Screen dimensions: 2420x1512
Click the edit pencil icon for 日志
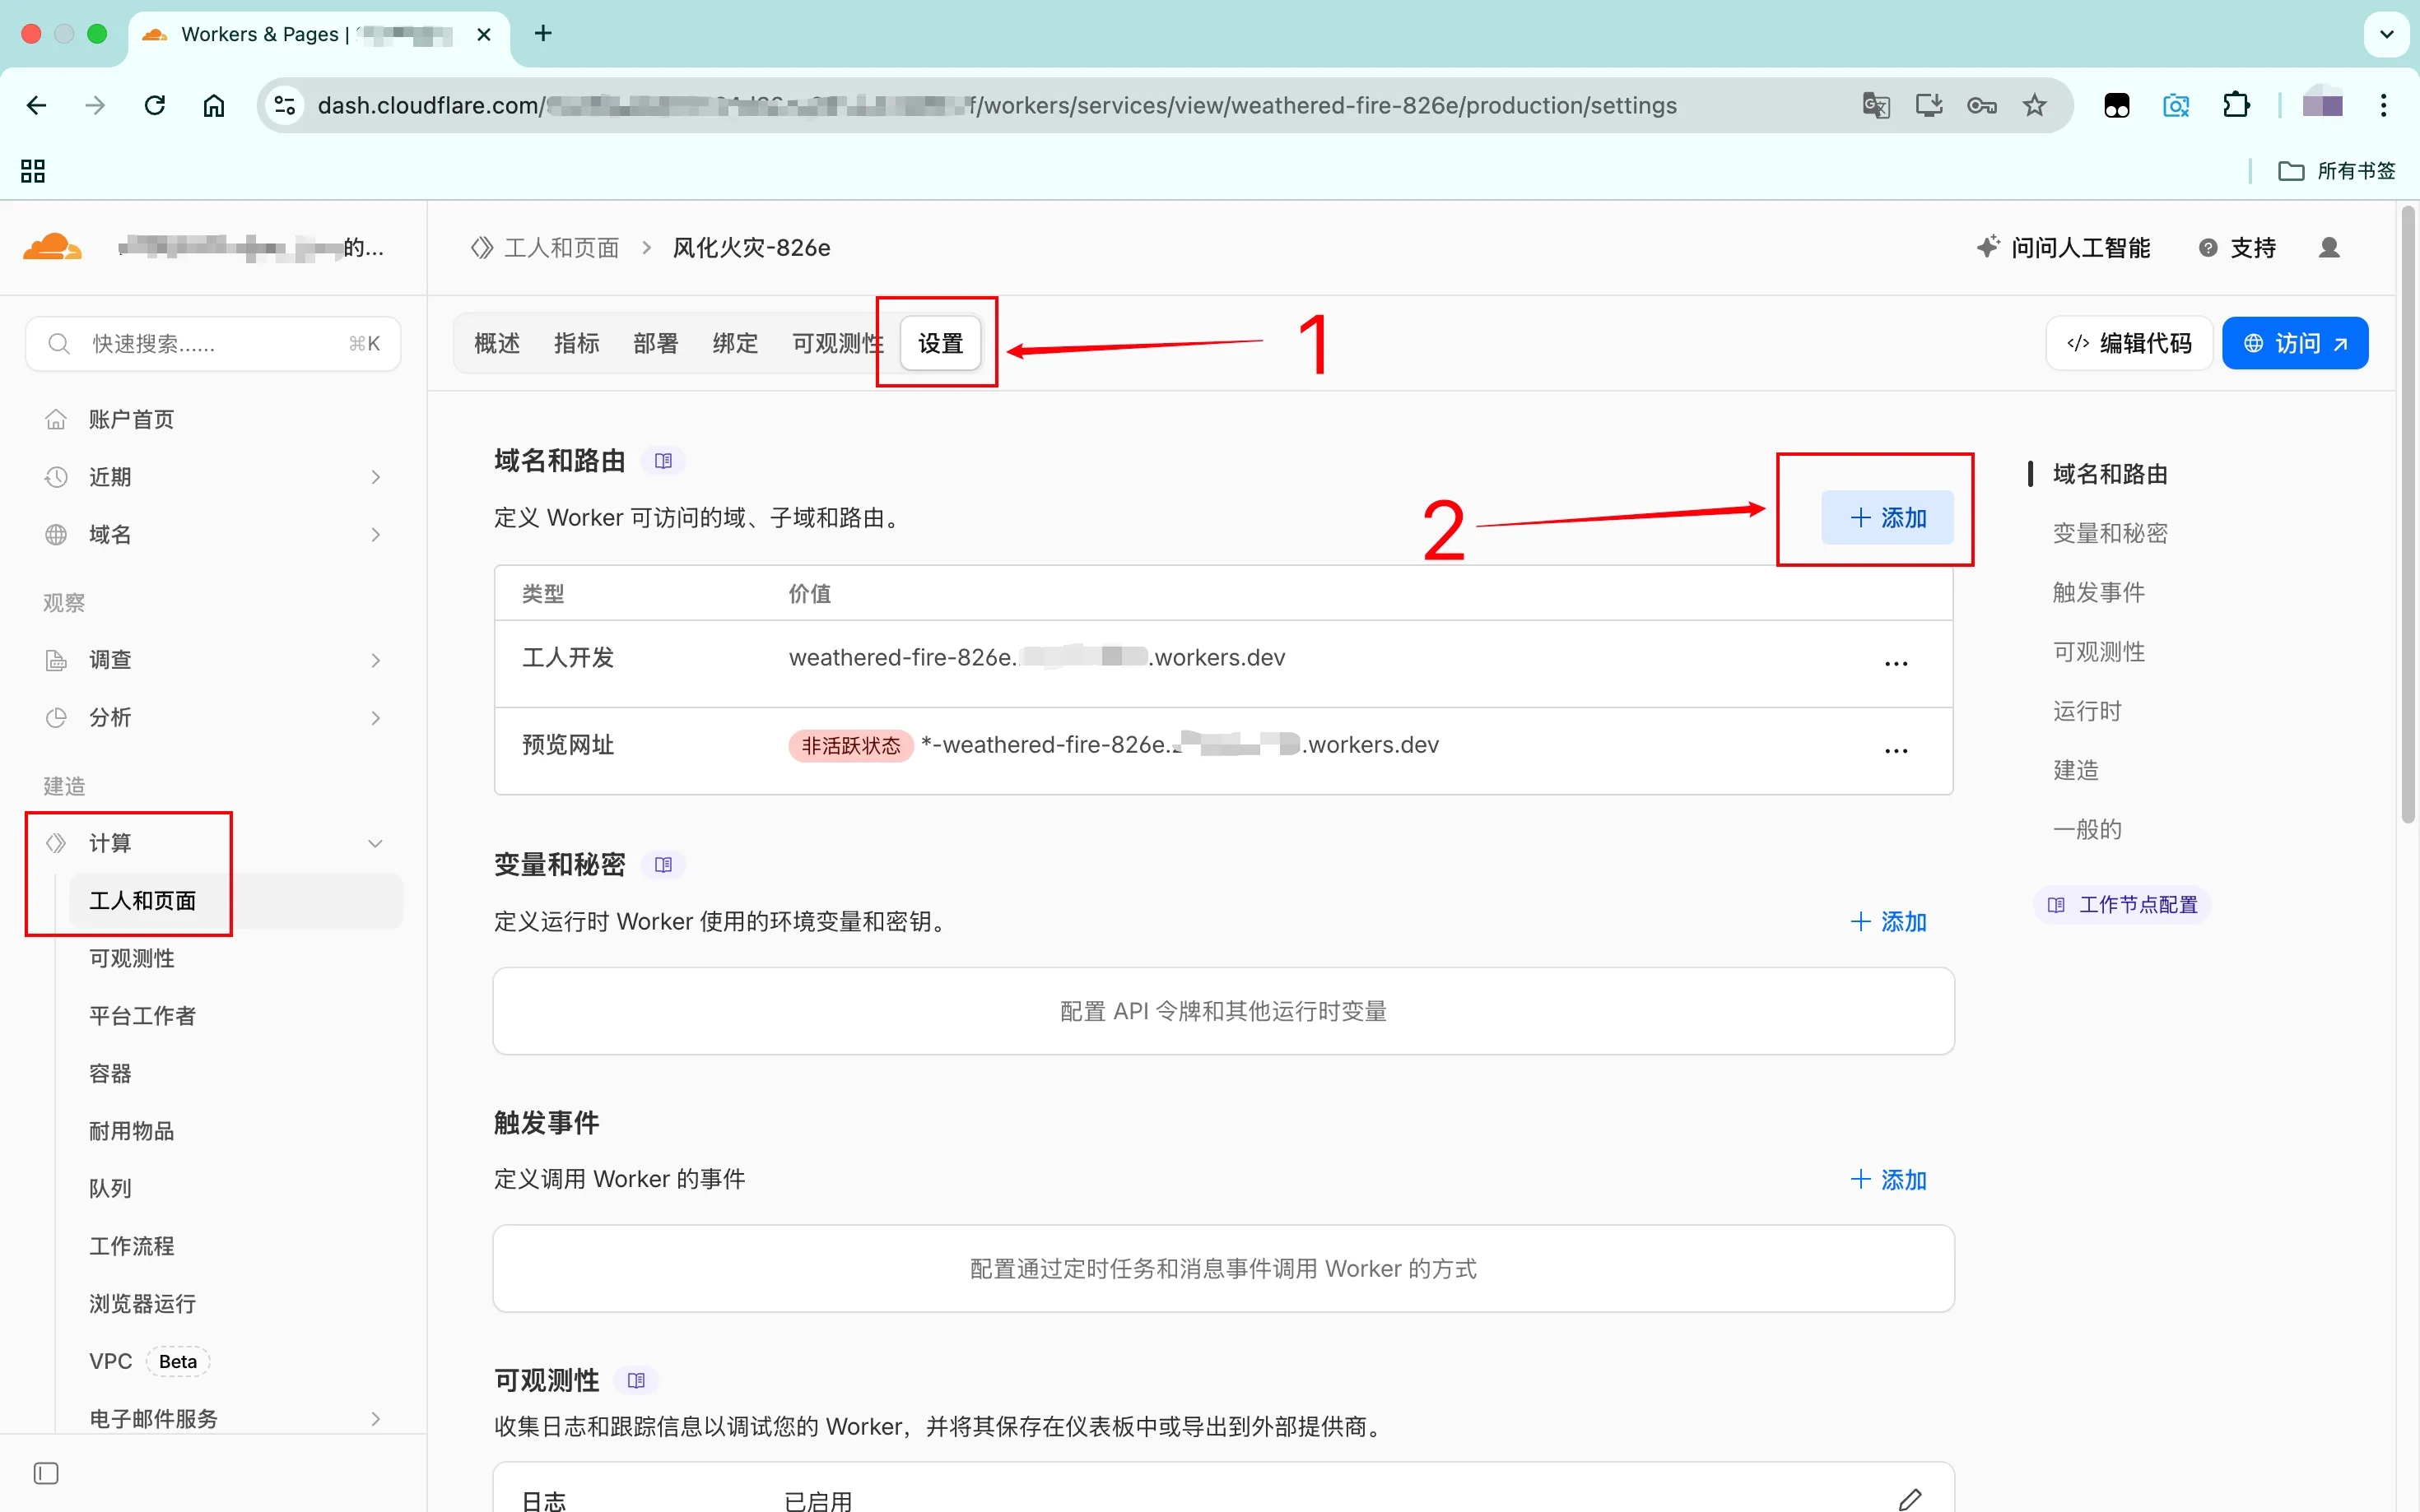click(1910, 1498)
